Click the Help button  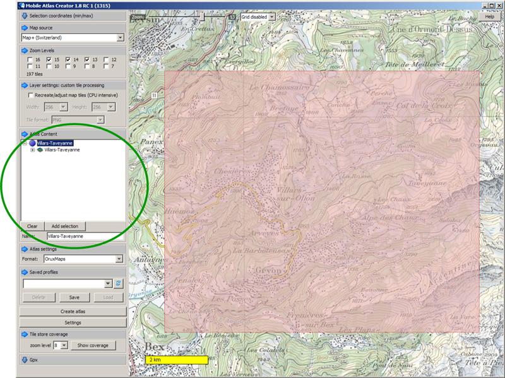coord(490,17)
